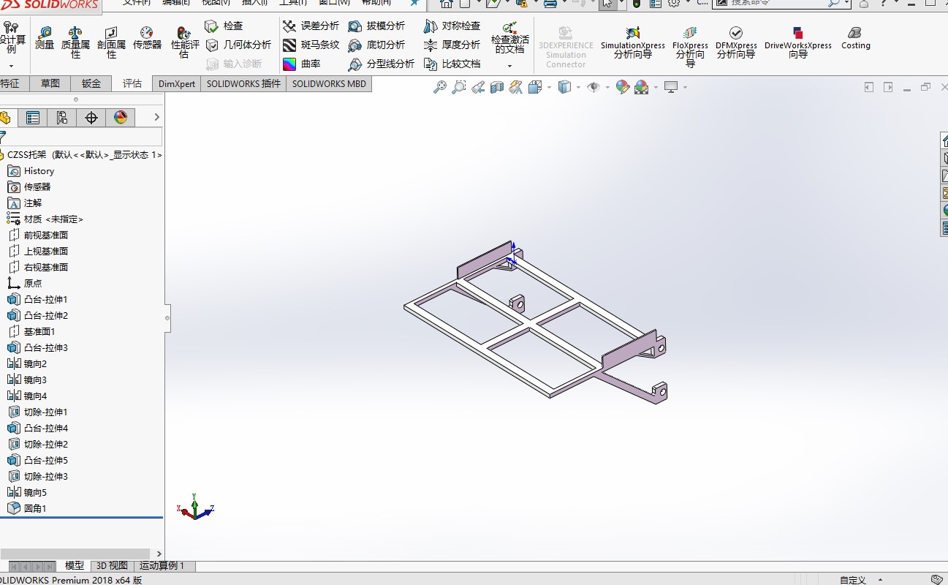This screenshot has height=585, width=948.
Task: Launch DriveWorksXpress 向导
Action: coord(798,42)
